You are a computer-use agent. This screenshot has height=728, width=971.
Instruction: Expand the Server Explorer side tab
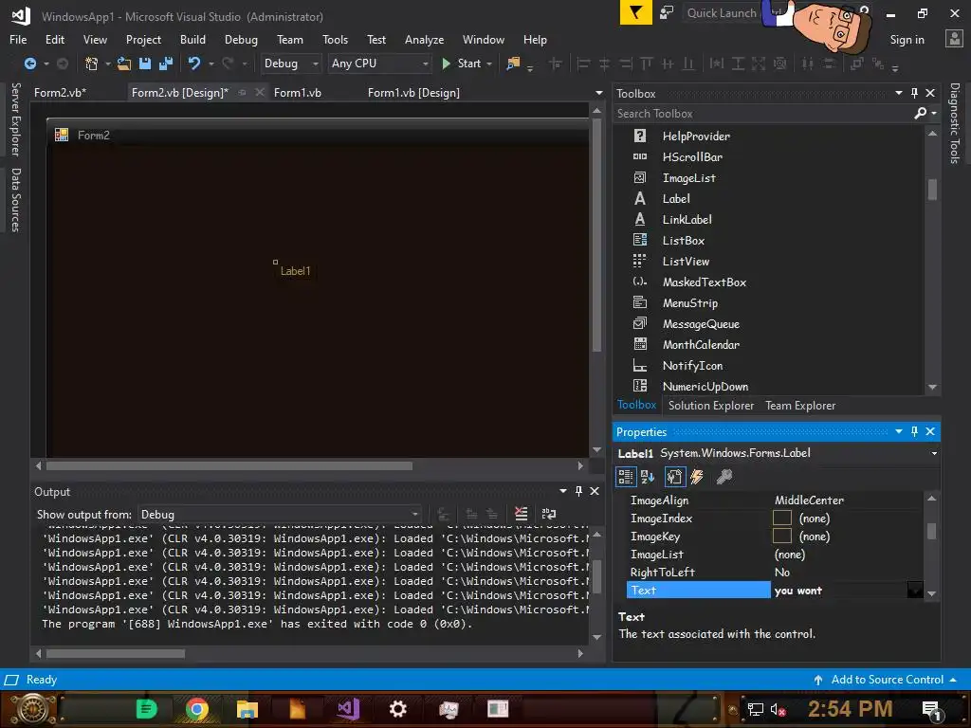point(15,120)
